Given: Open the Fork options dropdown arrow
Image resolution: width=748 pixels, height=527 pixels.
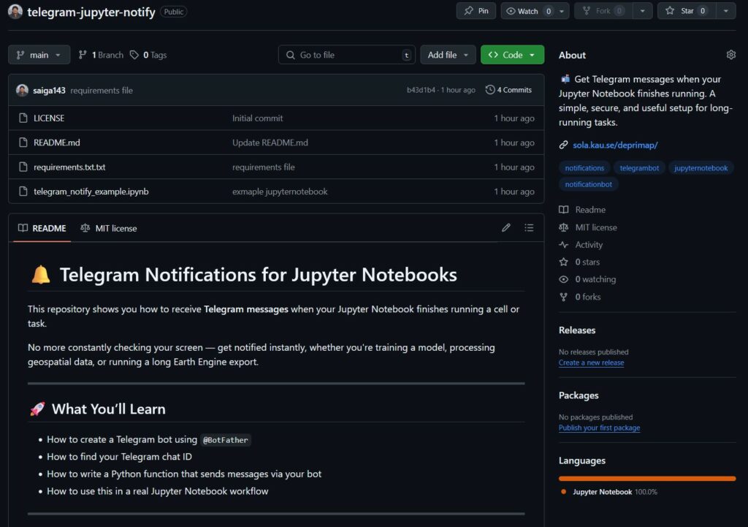Looking at the screenshot, I should 643,11.
